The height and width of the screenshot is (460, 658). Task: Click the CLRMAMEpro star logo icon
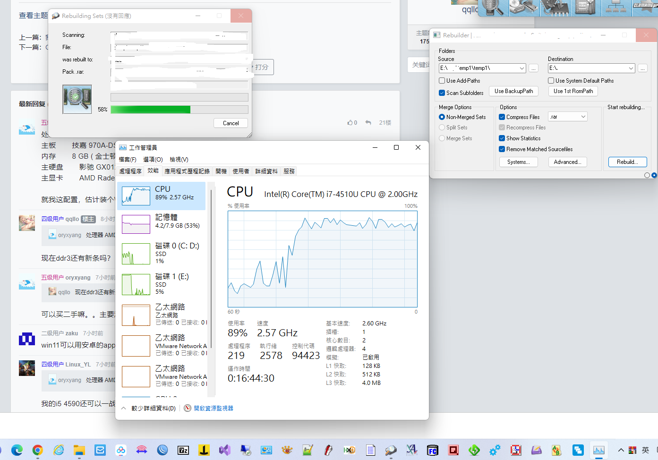click(645, 8)
